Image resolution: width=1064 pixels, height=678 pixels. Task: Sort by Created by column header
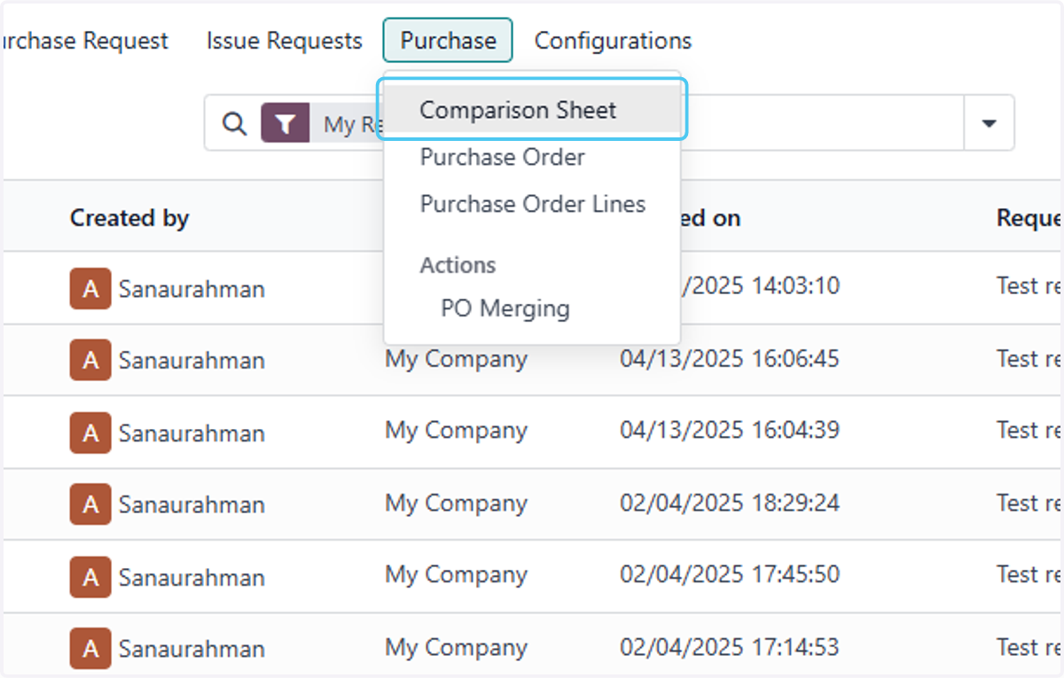pos(129,218)
